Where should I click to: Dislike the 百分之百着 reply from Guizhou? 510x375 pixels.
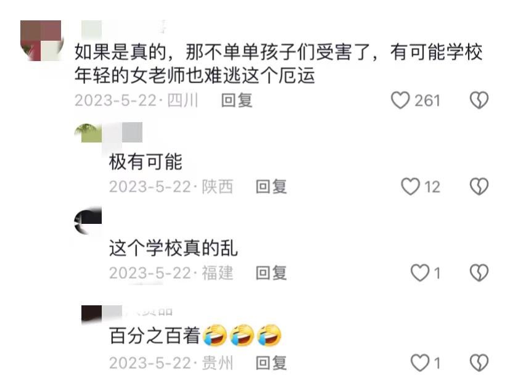[479, 363]
